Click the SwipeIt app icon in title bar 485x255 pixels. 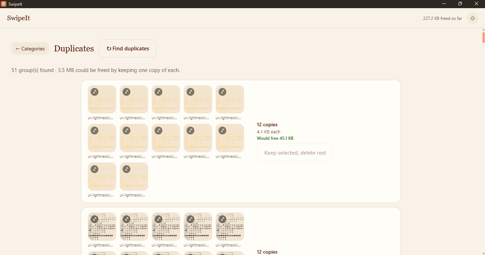point(4,4)
